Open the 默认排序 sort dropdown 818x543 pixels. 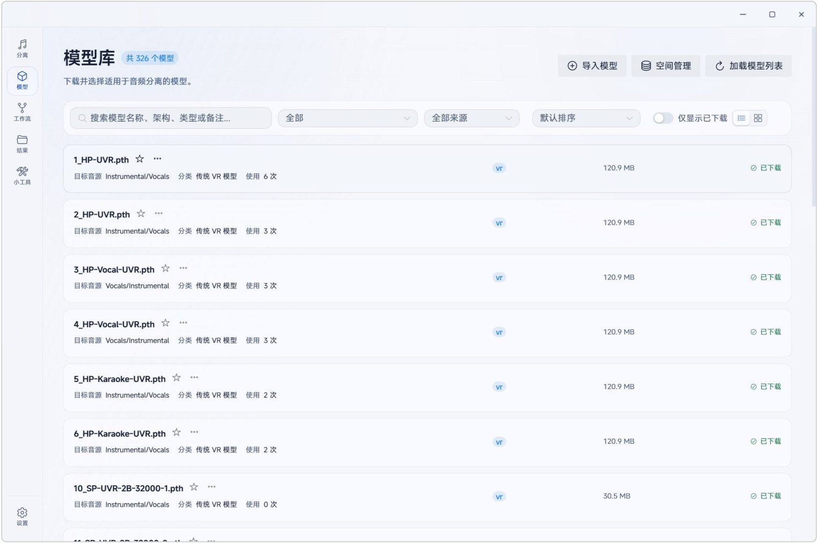click(x=586, y=118)
